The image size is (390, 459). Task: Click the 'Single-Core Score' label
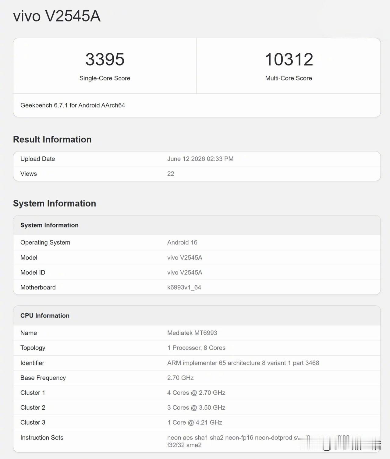[x=105, y=78]
